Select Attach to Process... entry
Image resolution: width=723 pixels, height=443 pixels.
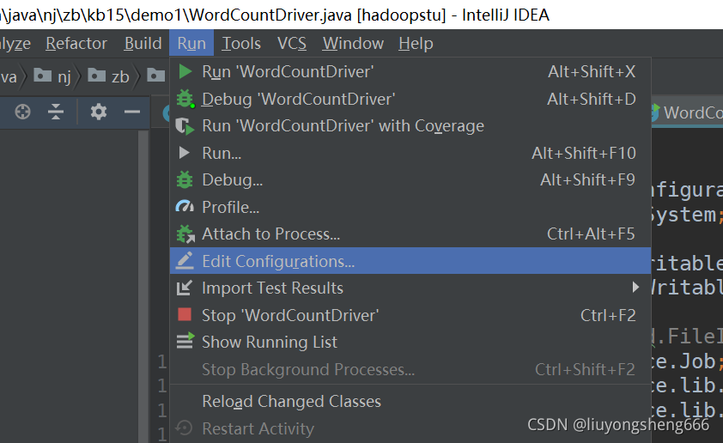[x=410, y=234]
